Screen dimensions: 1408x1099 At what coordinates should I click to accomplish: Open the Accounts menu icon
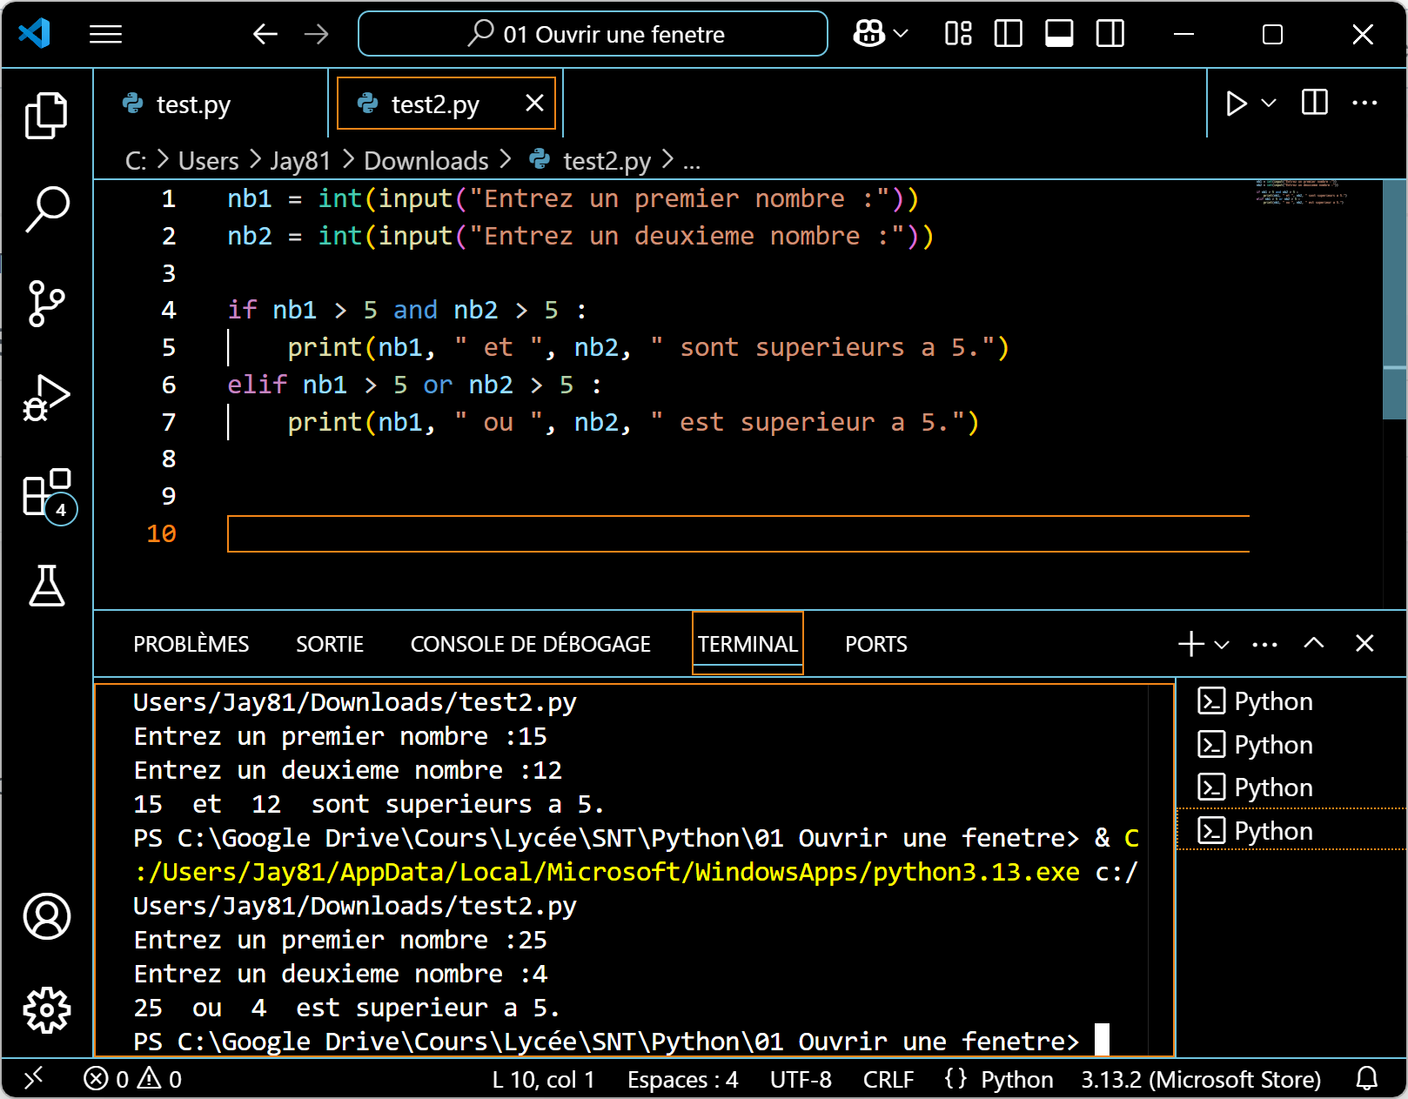click(x=46, y=915)
